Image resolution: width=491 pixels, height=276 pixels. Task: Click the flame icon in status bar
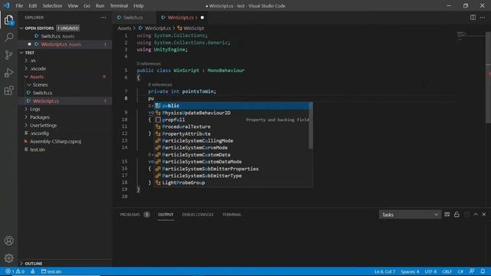click(32, 271)
